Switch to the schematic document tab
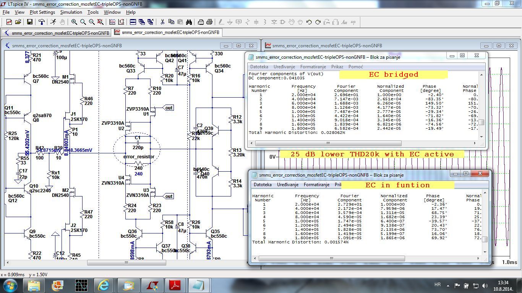Image resolution: width=522 pixels, height=293 pixels. click(x=57, y=33)
